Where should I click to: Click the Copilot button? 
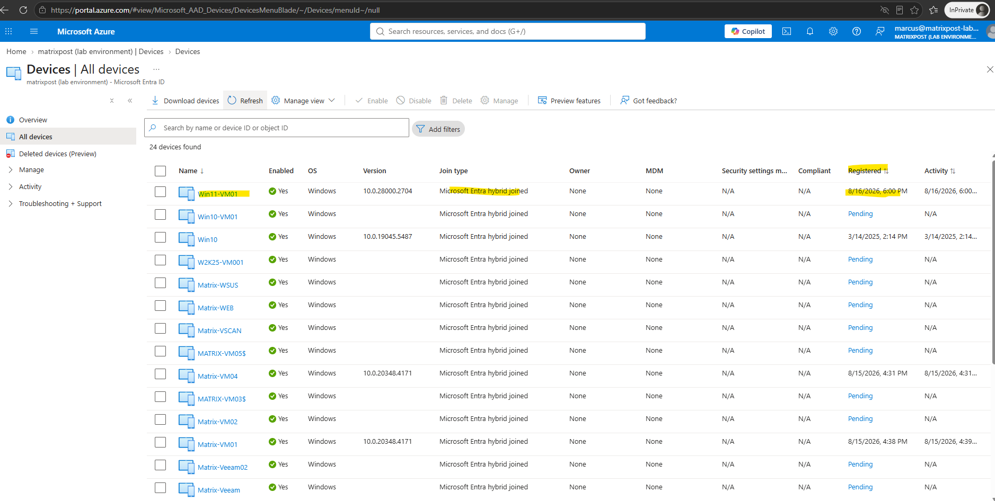click(x=748, y=31)
